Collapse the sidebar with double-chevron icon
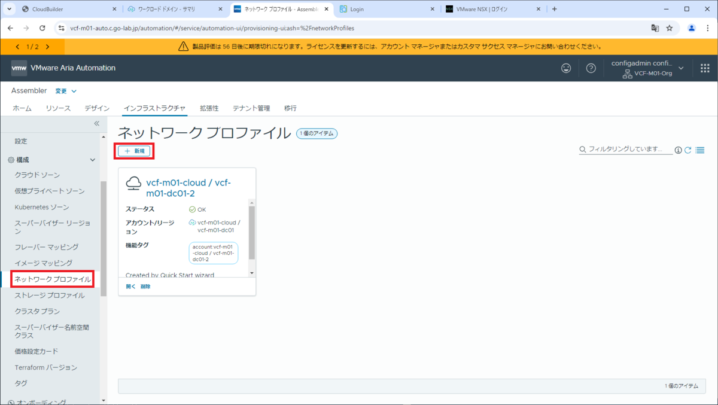 (x=96, y=123)
